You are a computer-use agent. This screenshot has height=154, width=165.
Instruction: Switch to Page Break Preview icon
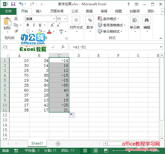[106, 151]
